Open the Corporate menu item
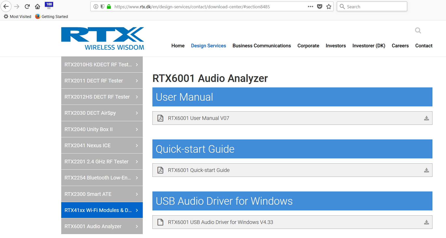 [x=308, y=46]
